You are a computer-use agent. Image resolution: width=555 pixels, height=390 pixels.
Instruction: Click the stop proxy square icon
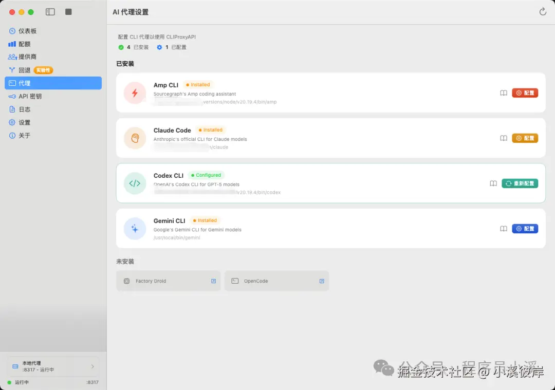pyautogui.click(x=69, y=12)
